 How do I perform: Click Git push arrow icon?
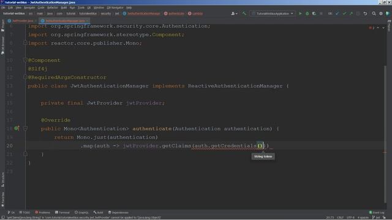coord(351,13)
